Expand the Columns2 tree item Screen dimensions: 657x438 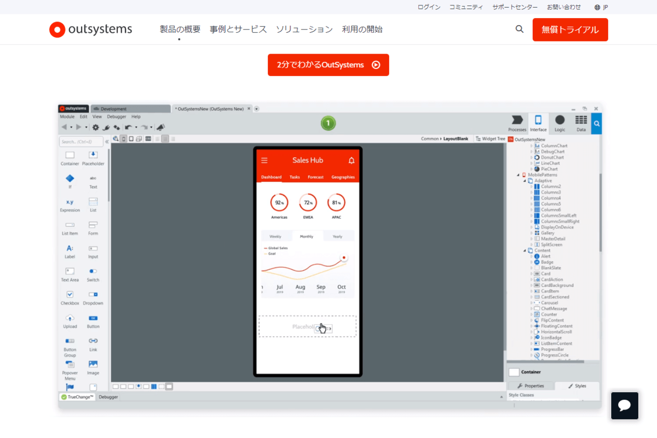pyautogui.click(x=531, y=187)
